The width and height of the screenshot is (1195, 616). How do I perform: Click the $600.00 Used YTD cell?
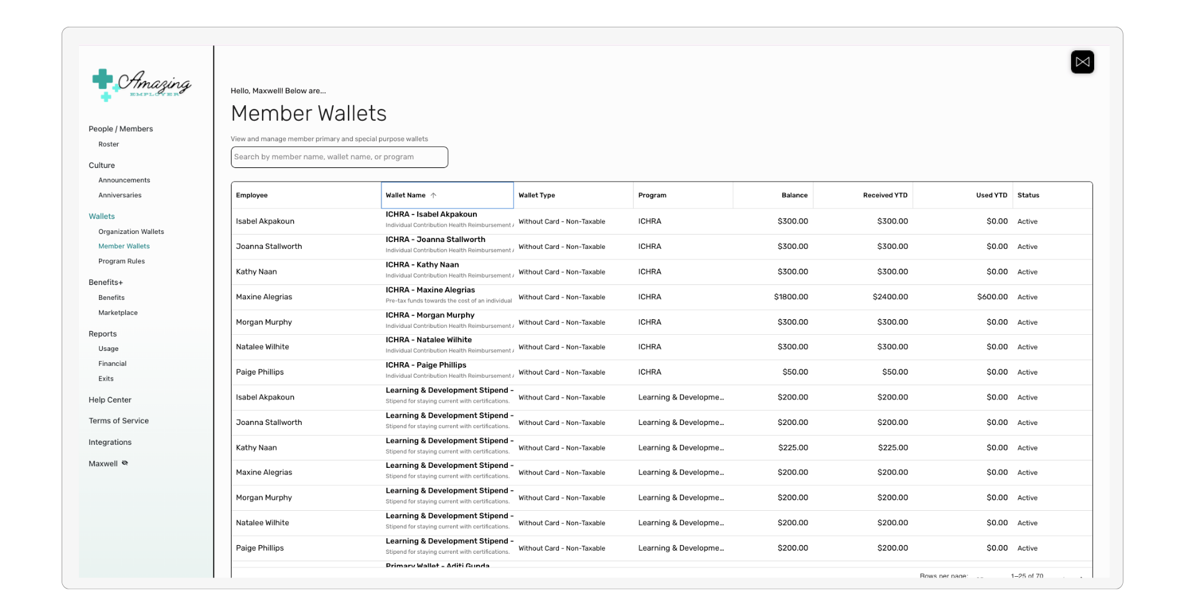[x=992, y=297]
